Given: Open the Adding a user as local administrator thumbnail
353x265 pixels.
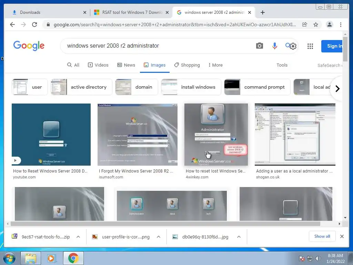Looking at the screenshot, I should (295, 135).
